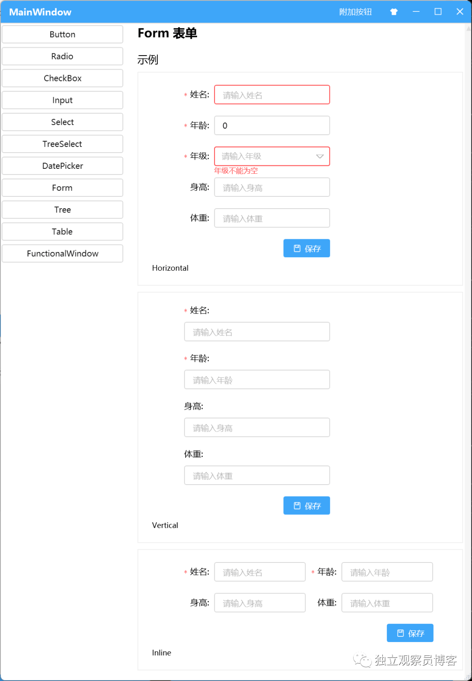Image resolution: width=472 pixels, height=681 pixels.
Task: Select Radio in the sidebar
Action: point(62,56)
